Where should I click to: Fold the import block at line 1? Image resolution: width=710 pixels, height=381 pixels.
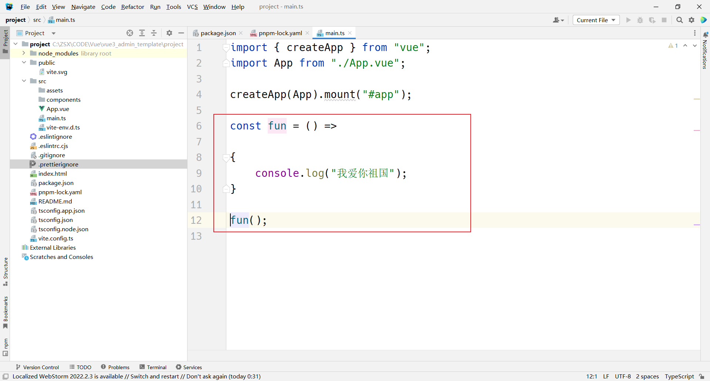point(226,48)
